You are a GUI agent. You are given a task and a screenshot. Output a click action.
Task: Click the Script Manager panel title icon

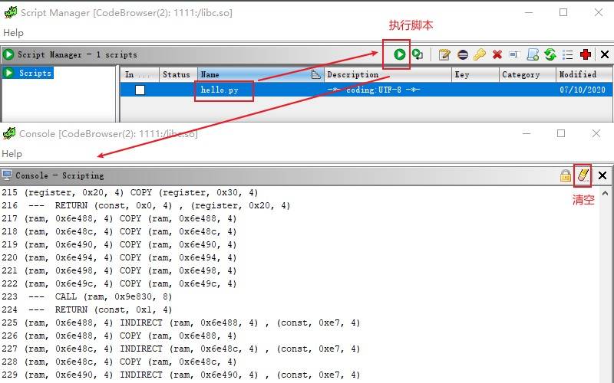[8, 54]
